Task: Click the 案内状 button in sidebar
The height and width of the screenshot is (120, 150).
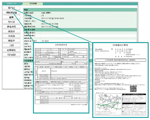Action: (x=11, y=8)
